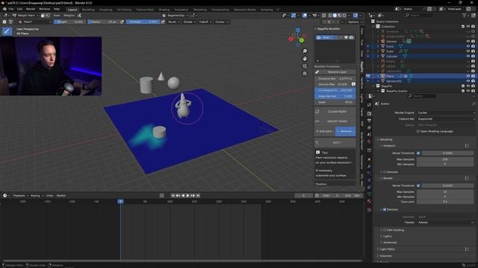478x268 pixels.
Task: Open the Weight Paint mode dropdown
Action: tap(25, 15)
